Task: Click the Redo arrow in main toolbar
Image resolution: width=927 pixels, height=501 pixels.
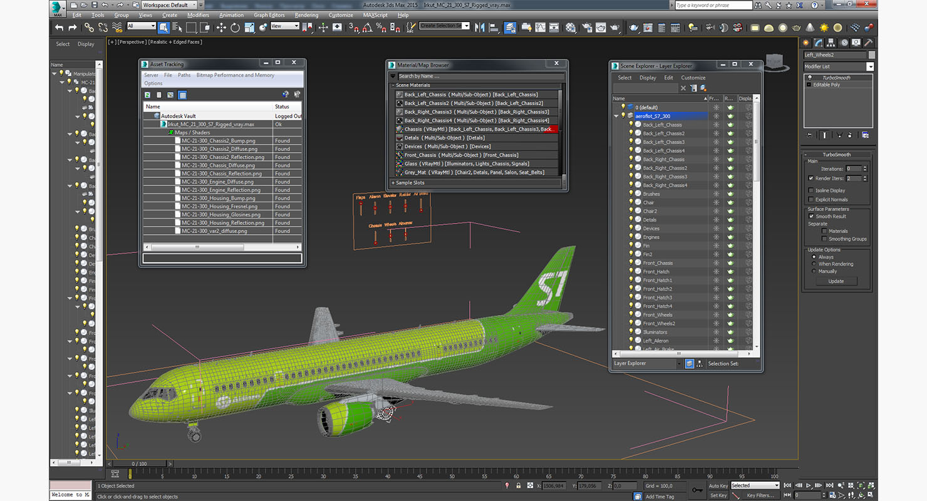Action: coord(73,28)
